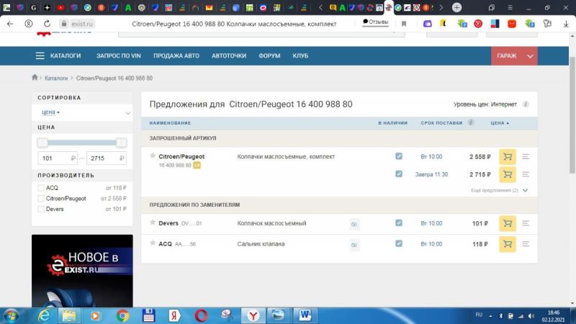Show info about Срок поставки column
Image resolution: width=576 pixels, height=324 pixels.
click(471, 122)
